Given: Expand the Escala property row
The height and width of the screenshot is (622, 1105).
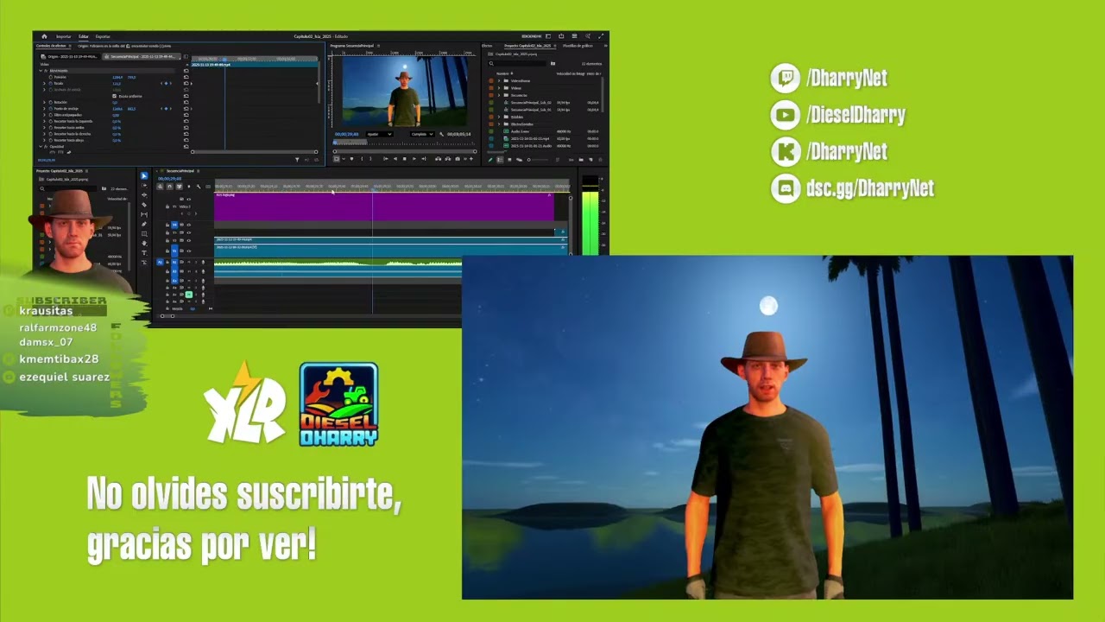Looking at the screenshot, I should coord(44,84).
